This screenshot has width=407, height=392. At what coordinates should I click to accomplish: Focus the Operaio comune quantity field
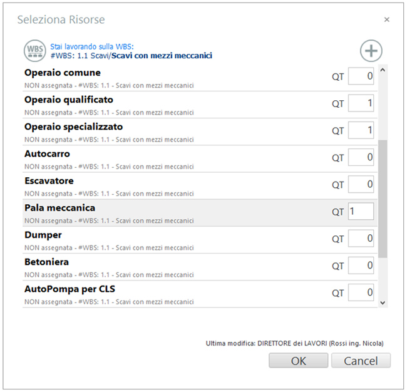click(361, 76)
